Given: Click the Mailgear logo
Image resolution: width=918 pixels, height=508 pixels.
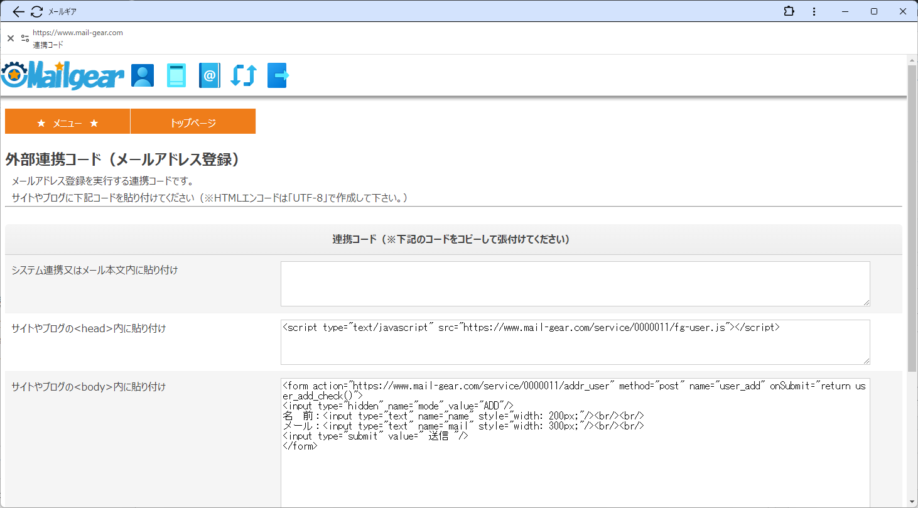Looking at the screenshot, I should (63, 75).
